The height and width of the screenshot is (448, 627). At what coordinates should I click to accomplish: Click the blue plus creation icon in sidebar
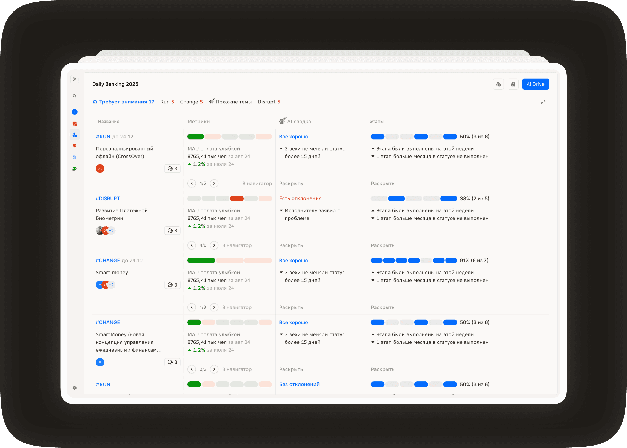pos(75,112)
